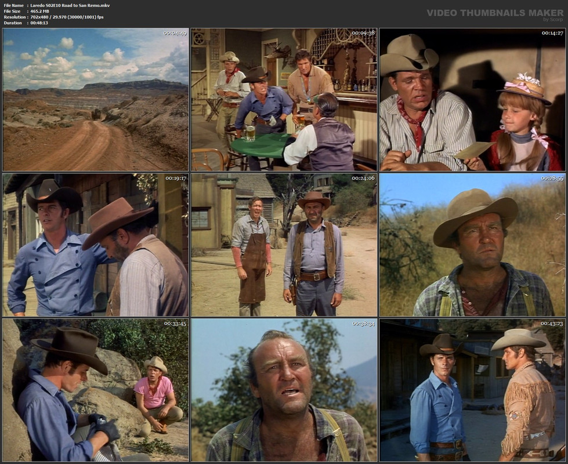Select the blacksmith apron thumbnail at 00:24:06
Viewport: 568px width, 464px height.
click(284, 245)
